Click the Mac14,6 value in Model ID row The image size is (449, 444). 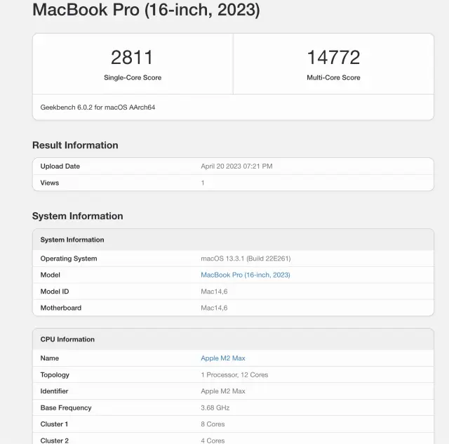click(214, 292)
